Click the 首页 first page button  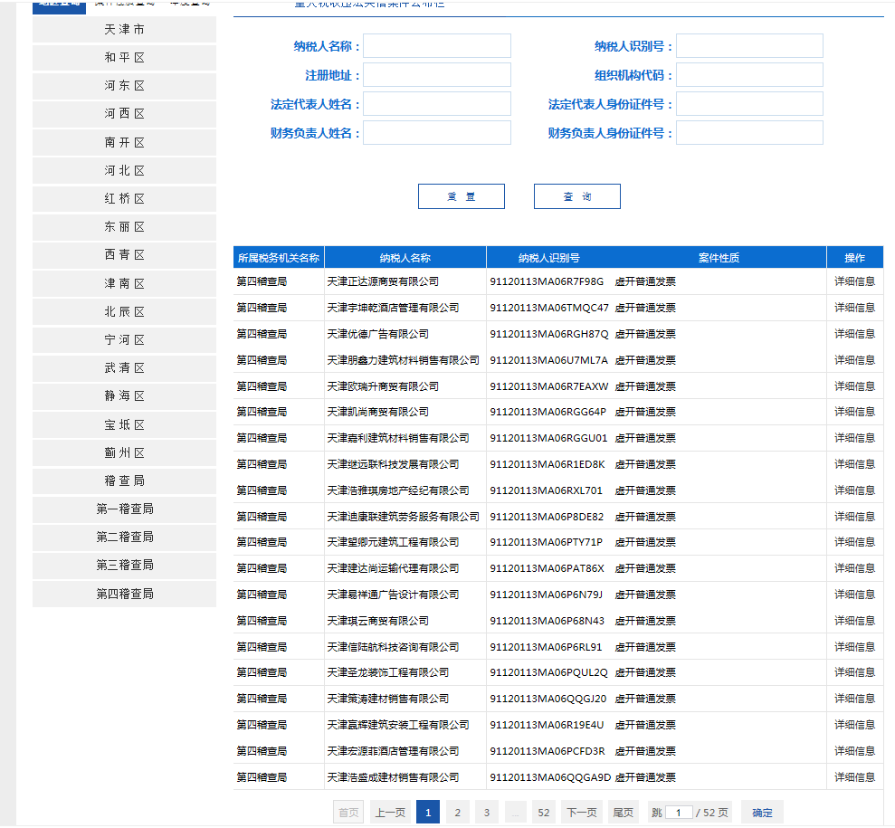[348, 812]
